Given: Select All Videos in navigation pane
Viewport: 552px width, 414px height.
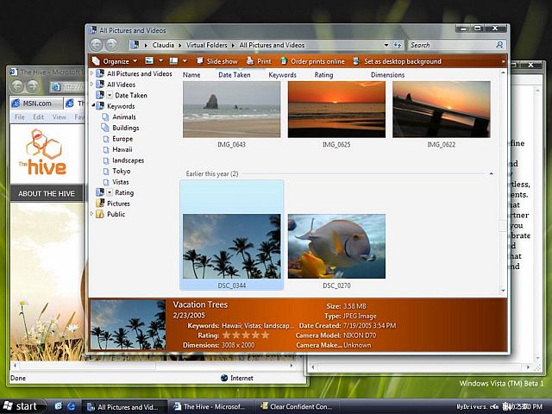Looking at the screenshot, I should point(121,85).
